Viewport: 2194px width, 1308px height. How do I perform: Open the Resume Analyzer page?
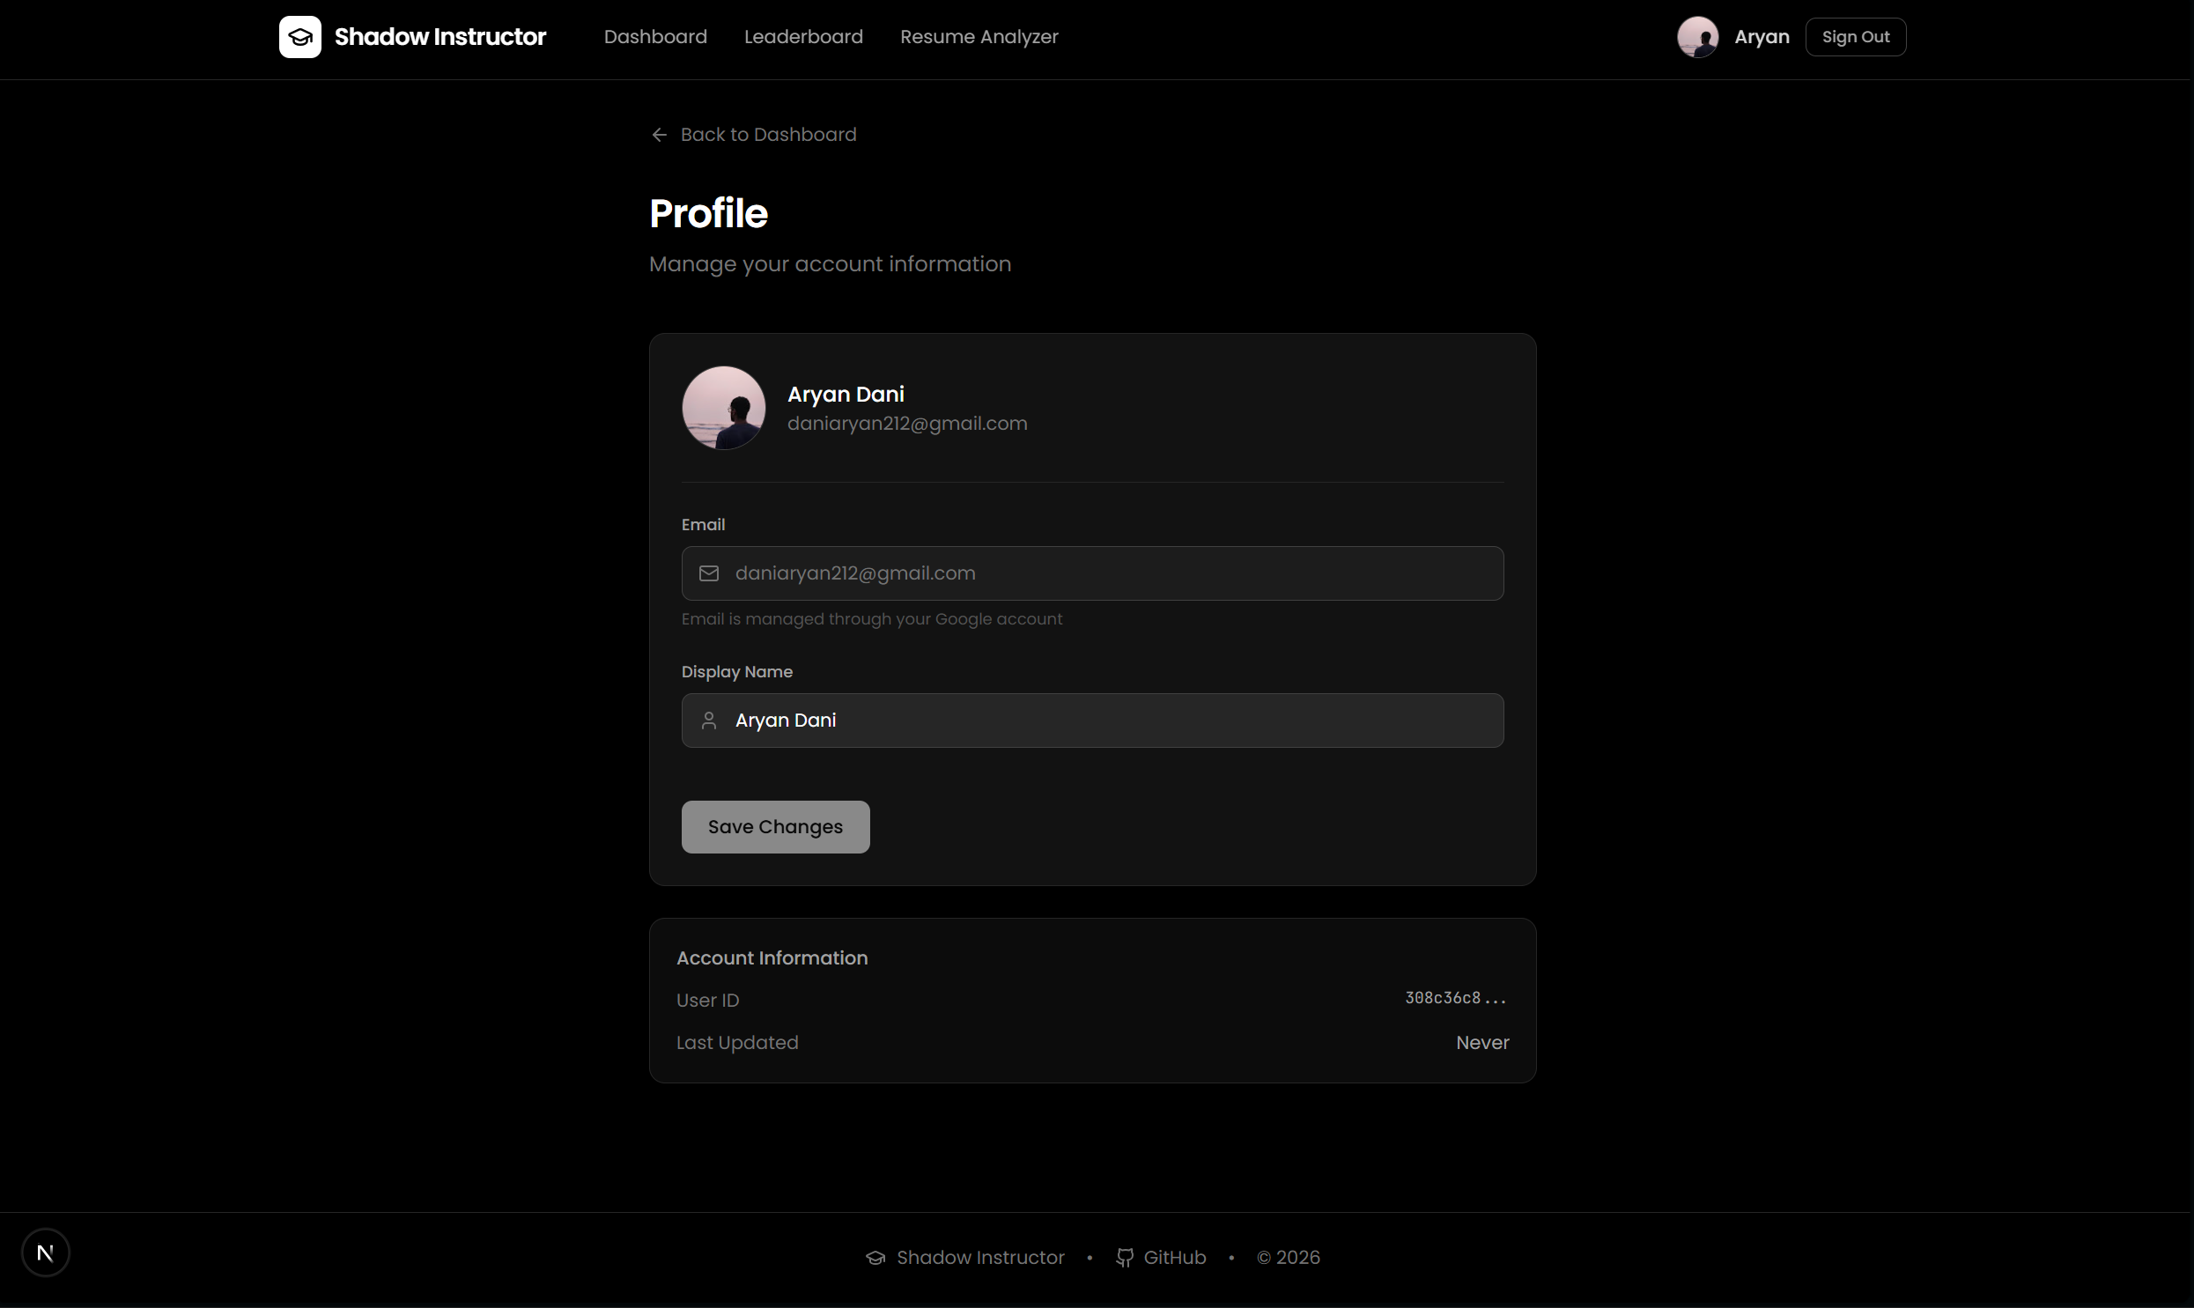coord(979,37)
